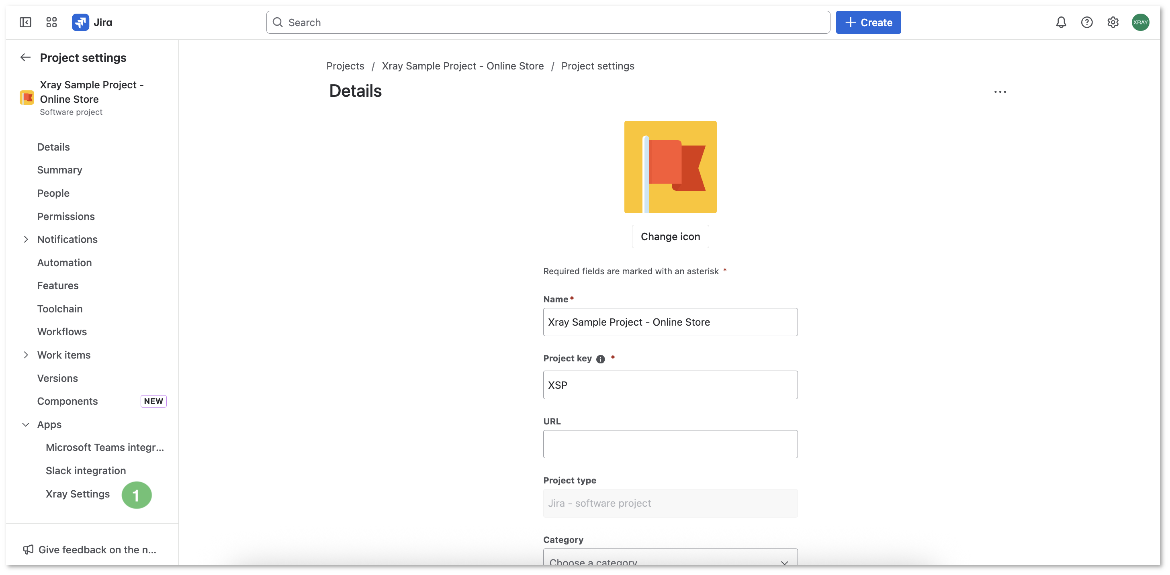Click Project settings breadcrumb

(x=597, y=66)
